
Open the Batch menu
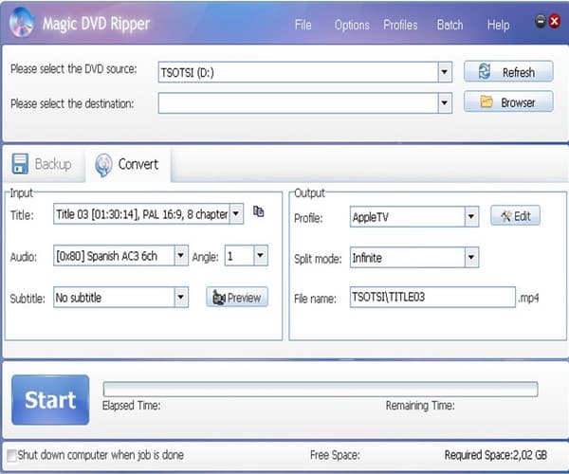click(x=450, y=25)
